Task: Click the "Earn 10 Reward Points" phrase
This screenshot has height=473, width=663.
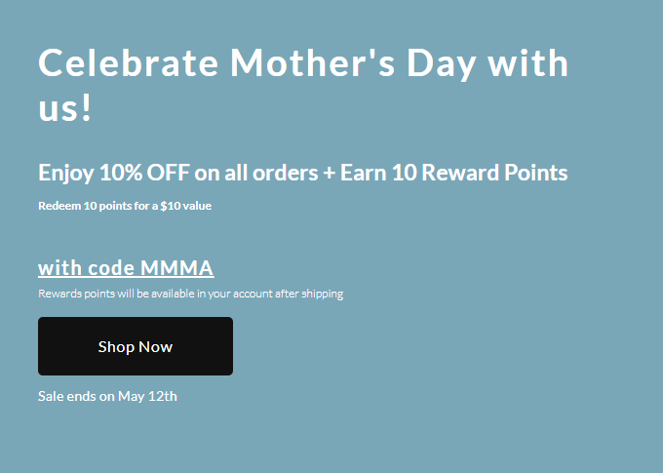Action: pos(453,174)
